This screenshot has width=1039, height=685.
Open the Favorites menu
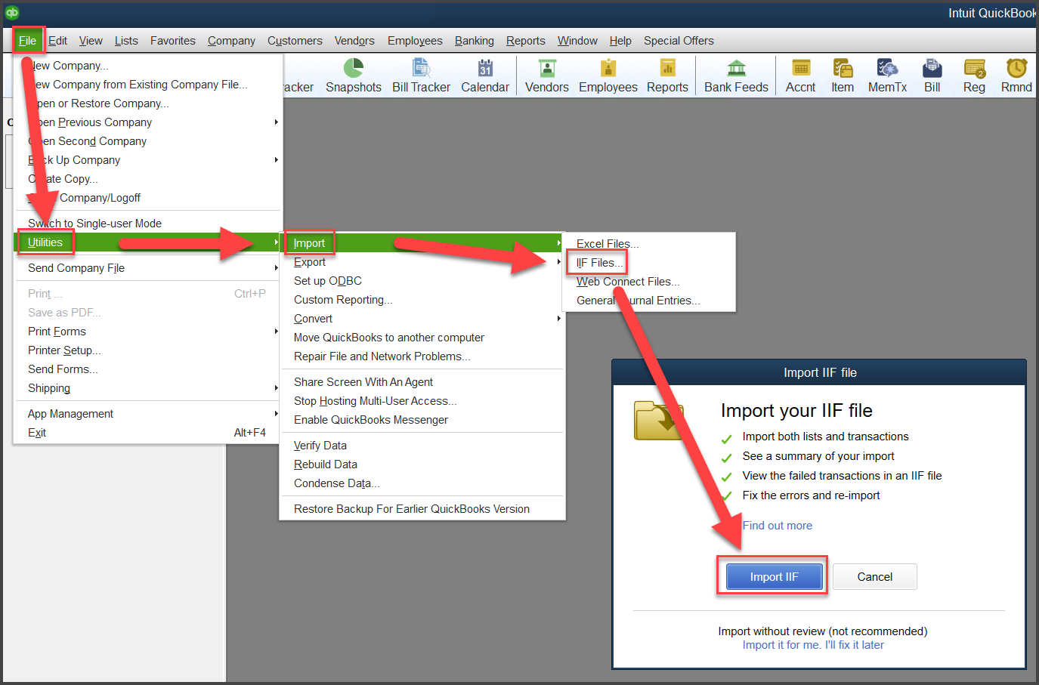tap(173, 41)
